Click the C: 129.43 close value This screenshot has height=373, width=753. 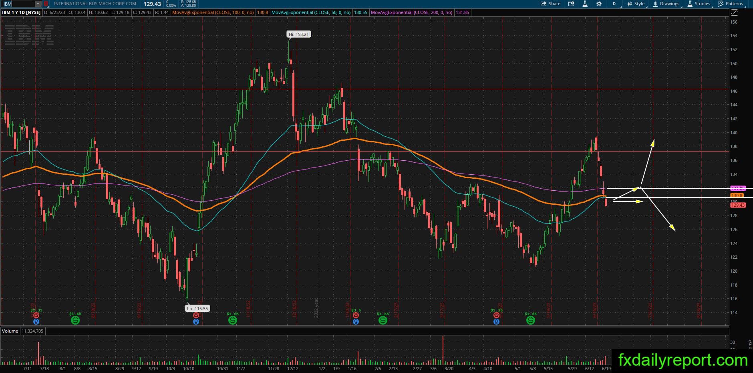click(142, 12)
